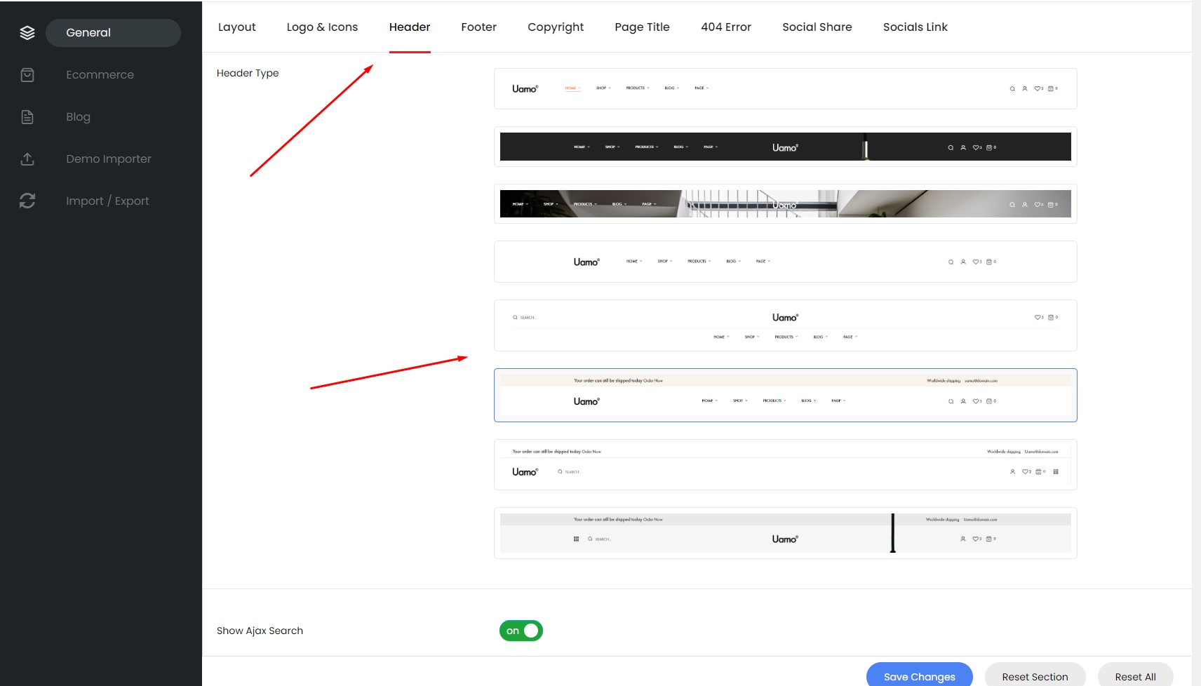Click the Demo Importer upload icon
This screenshot has width=1201, height=686.
(x=27, y=159)
